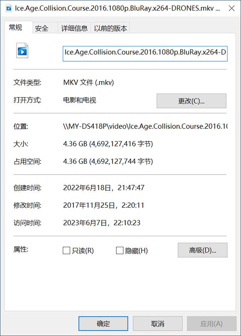Enable the 只读(R) checkbox

pyautogui.click(x=66, y=250)
